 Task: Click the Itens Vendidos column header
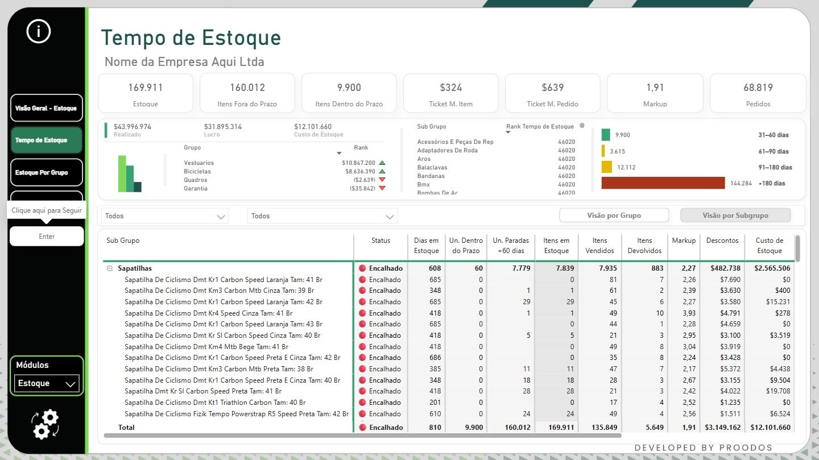(x=599, y=246)
